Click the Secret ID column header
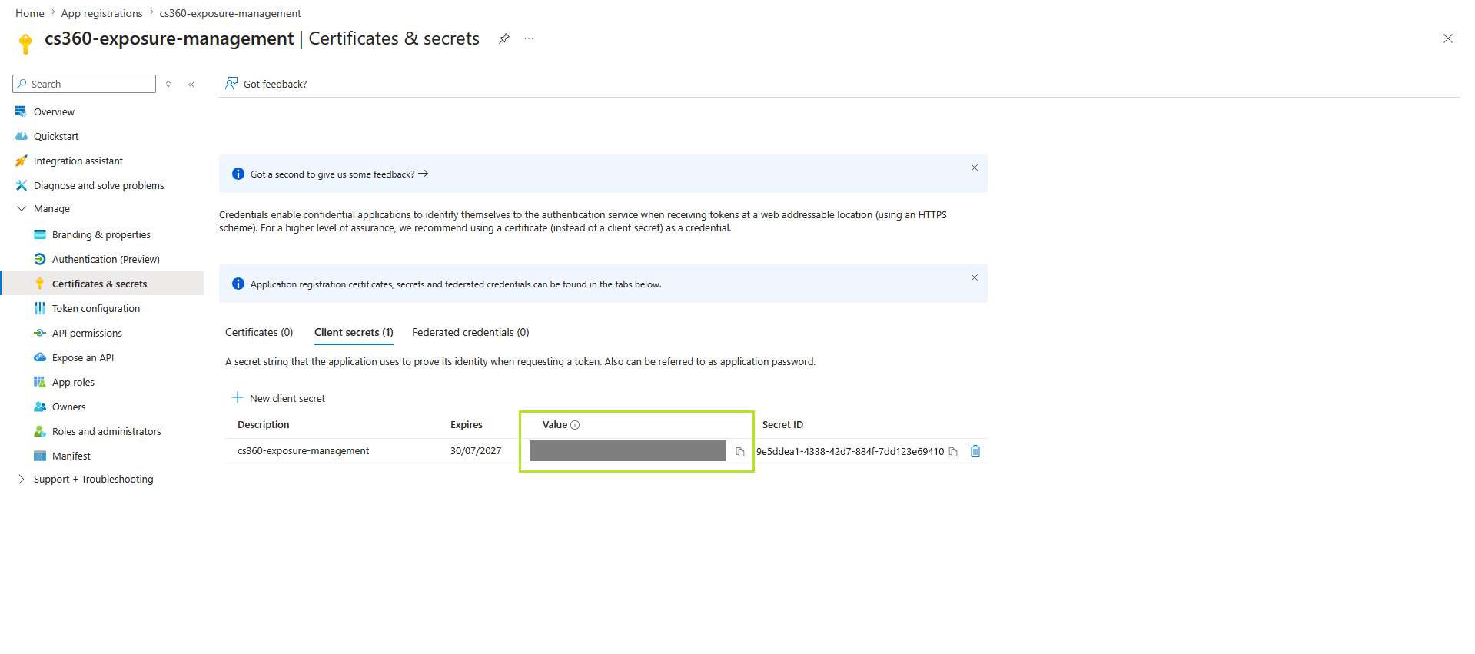The image size is (1475, 654). [782, 425]
